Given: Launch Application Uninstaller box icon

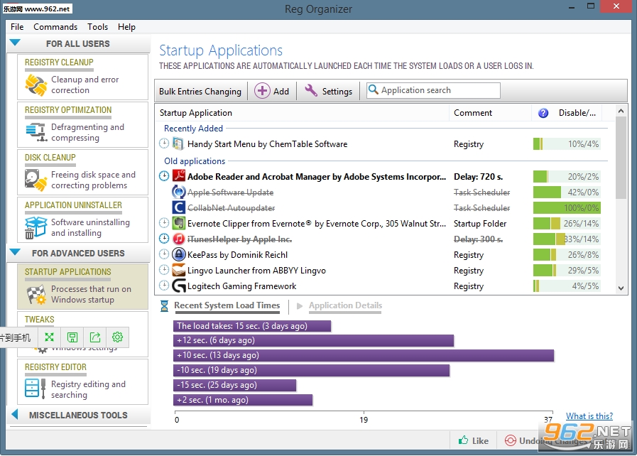Looking at the screenshot, I should pos(36,227).
